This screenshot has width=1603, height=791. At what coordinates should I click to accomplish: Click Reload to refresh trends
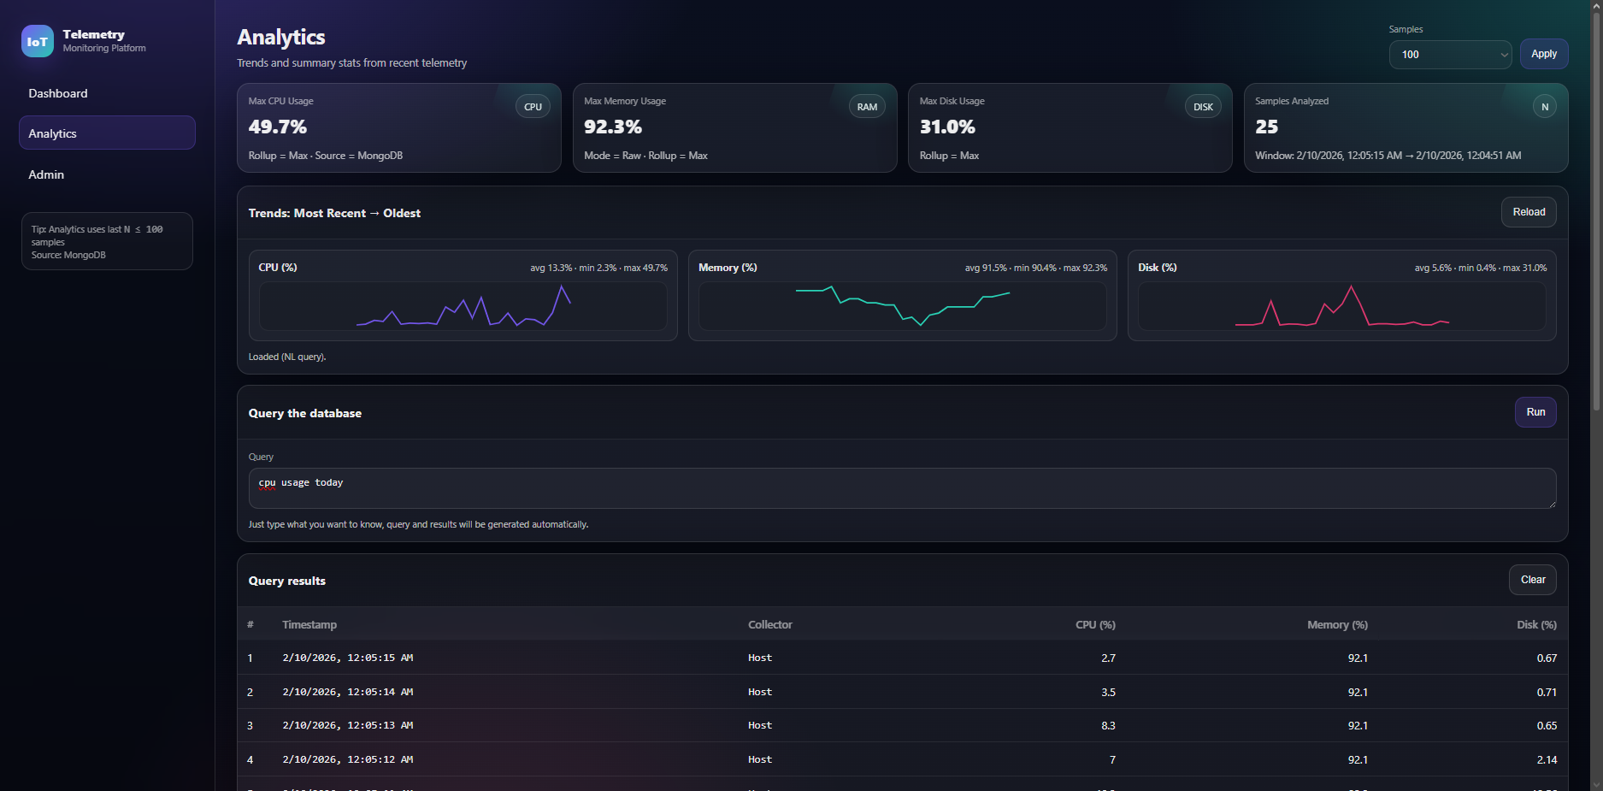[1529, 211]
